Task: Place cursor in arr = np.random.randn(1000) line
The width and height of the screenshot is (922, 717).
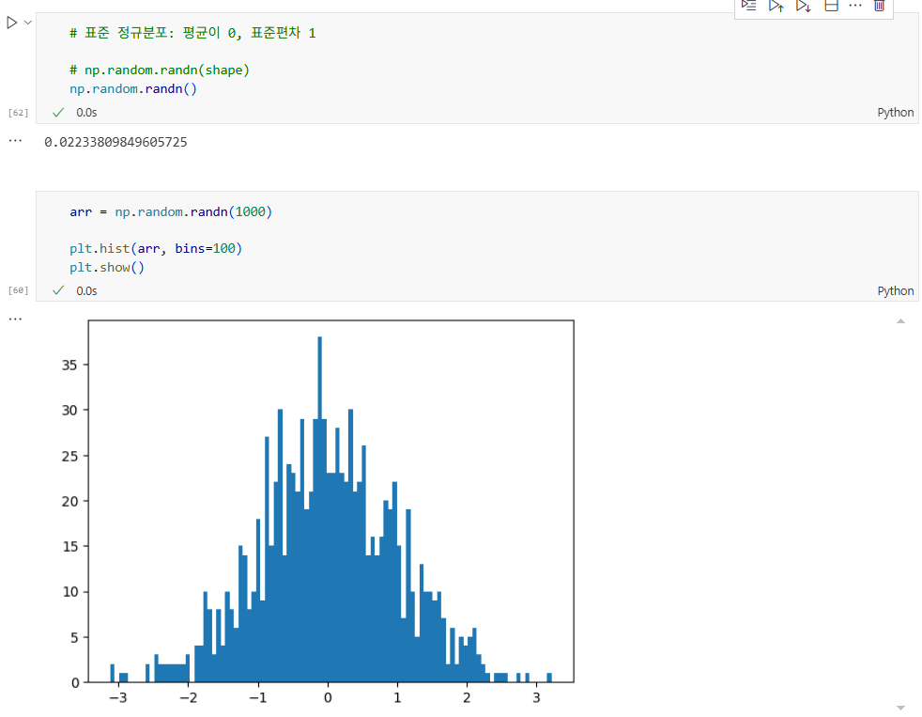Action: point(171,212)
